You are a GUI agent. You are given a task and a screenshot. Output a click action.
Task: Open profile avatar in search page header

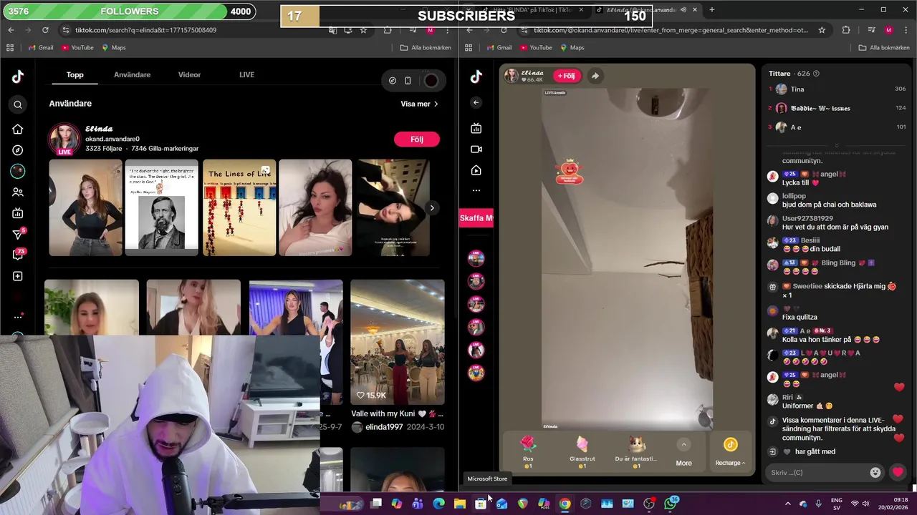click(431, 81)
